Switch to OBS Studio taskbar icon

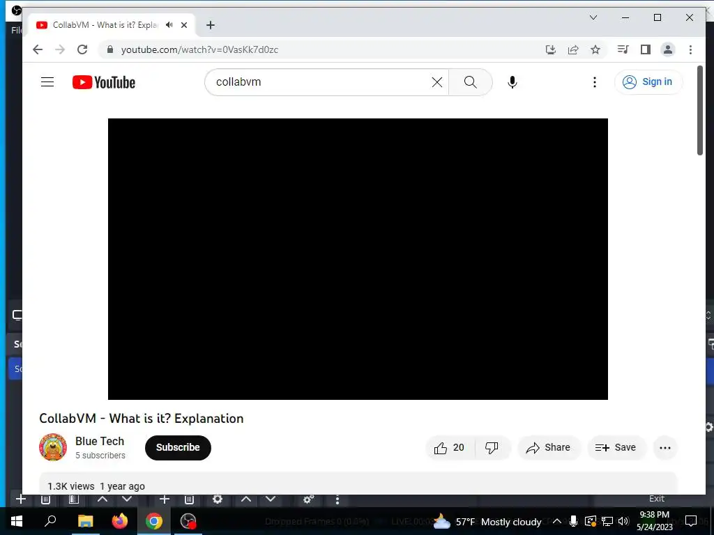188,521
